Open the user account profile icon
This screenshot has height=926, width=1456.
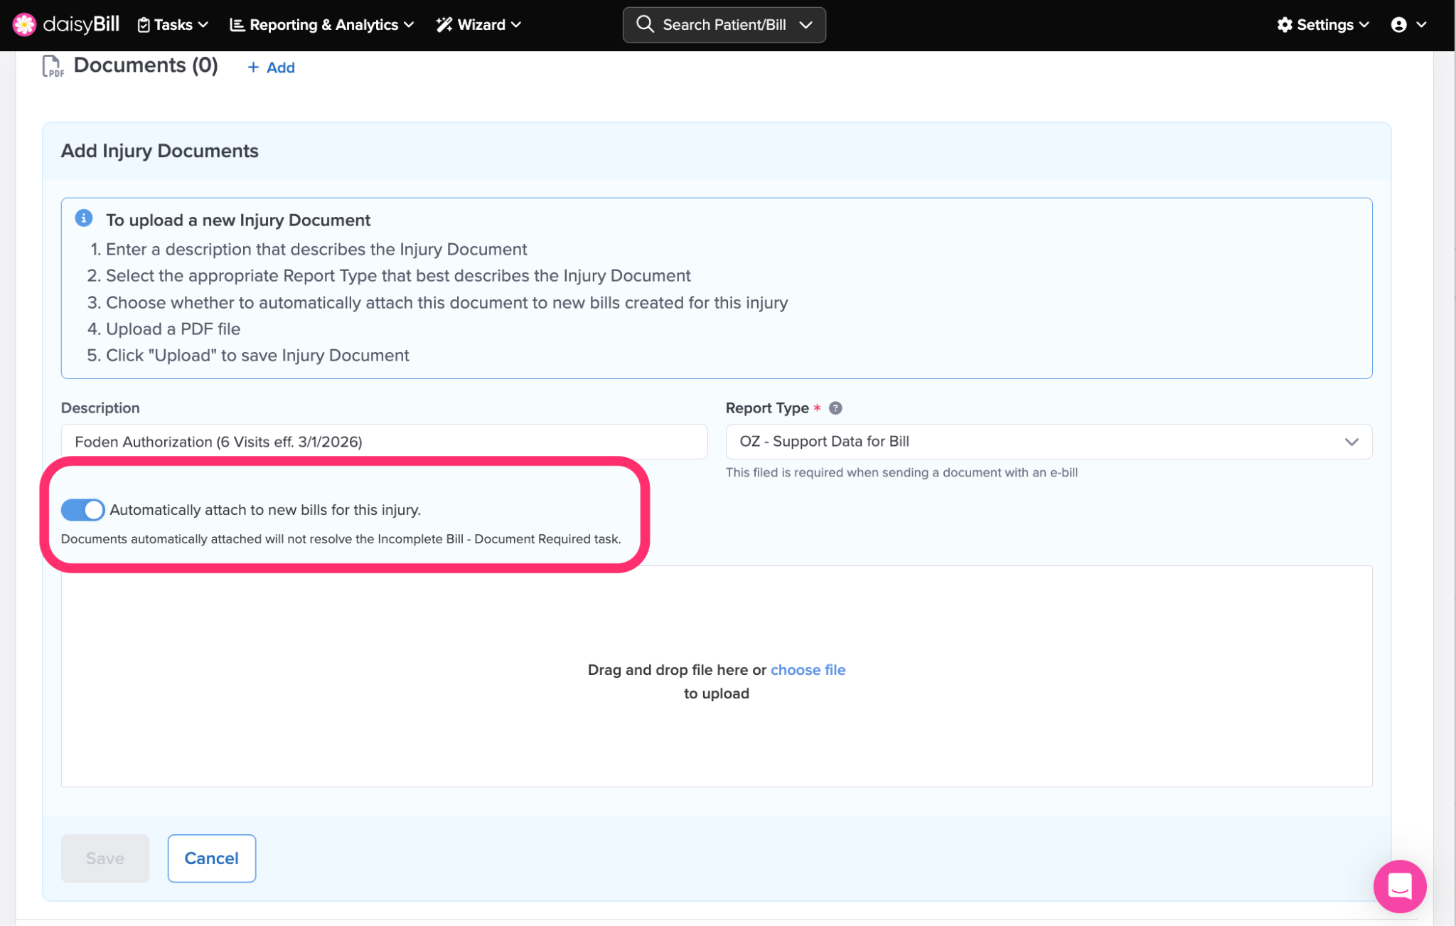(1398, 25)
